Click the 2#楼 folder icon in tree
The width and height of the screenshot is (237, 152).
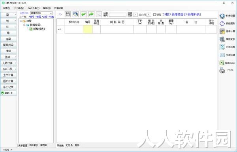pyautogui.click(x=24, y=21)
